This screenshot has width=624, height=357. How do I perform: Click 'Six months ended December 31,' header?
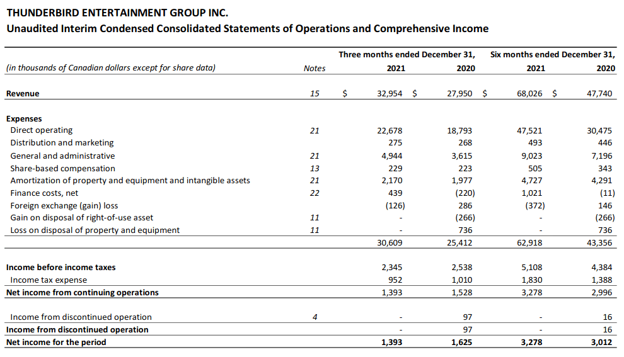pos(553,55)
